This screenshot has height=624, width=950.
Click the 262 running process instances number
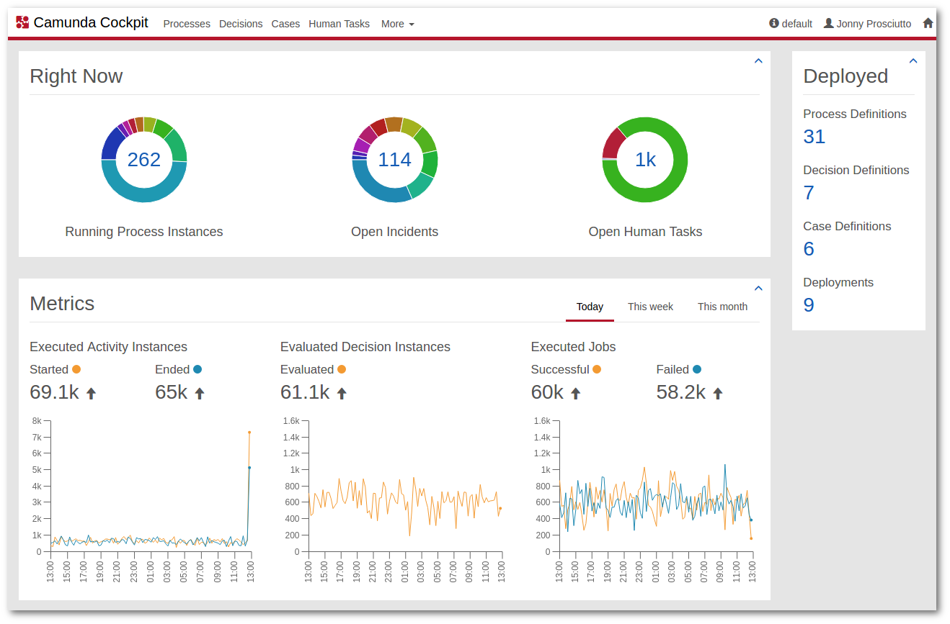pyautogui.click(x=144, y=159)
